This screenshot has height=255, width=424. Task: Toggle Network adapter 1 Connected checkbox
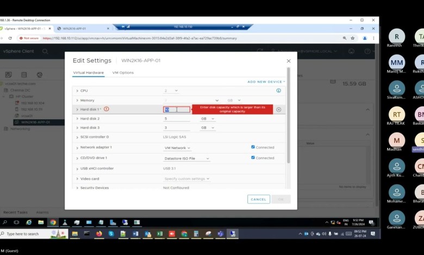253,147
